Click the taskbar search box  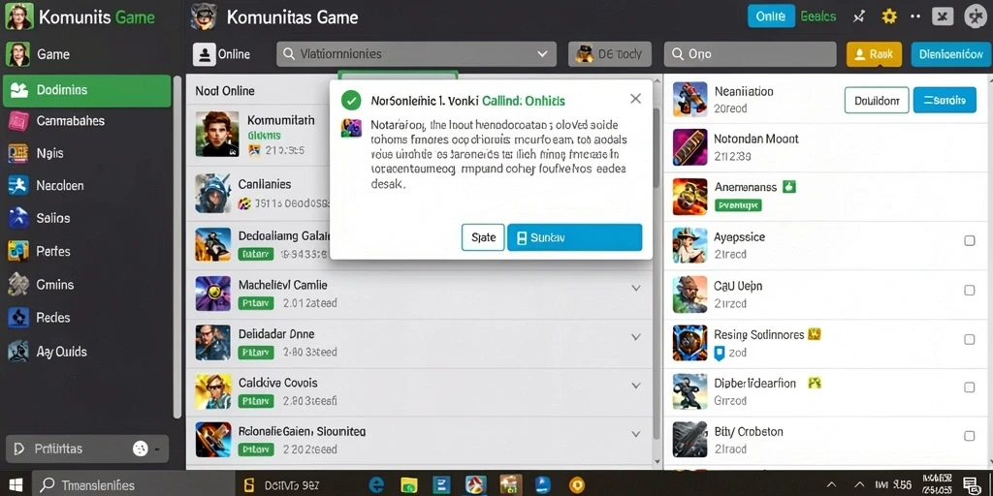coord(134,485)
